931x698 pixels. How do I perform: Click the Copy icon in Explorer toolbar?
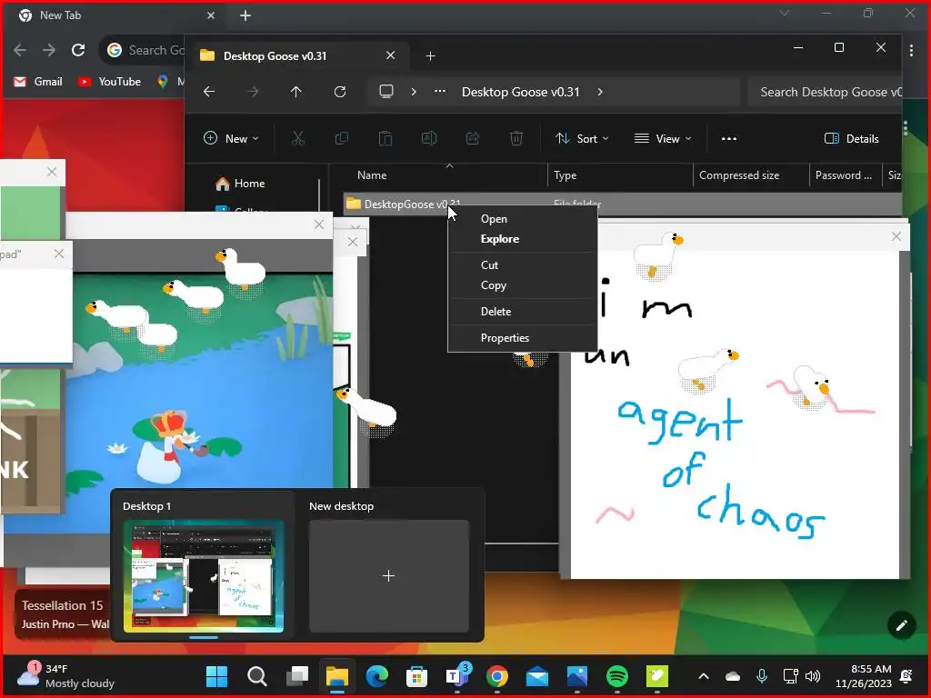(342, 139)
